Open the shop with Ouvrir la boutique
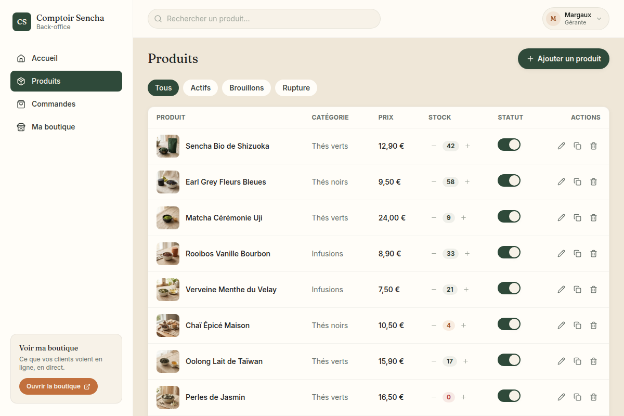Viewport: 624px width, 416px height. click(x=58, y=386)
